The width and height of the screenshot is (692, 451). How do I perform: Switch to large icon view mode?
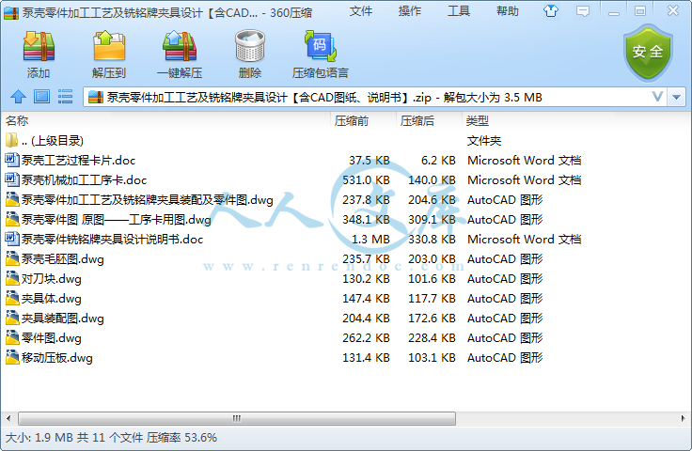(42, 97)
